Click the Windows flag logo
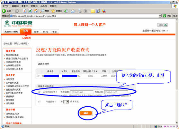The width and height of the screenshot is (179, 129). [175, 6]
